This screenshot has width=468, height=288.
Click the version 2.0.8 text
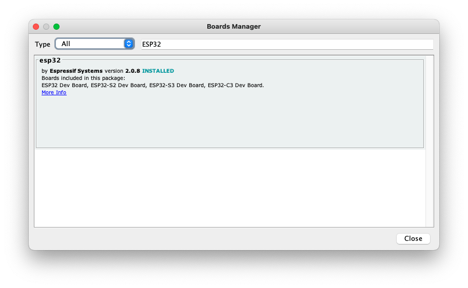coord(122,71)
